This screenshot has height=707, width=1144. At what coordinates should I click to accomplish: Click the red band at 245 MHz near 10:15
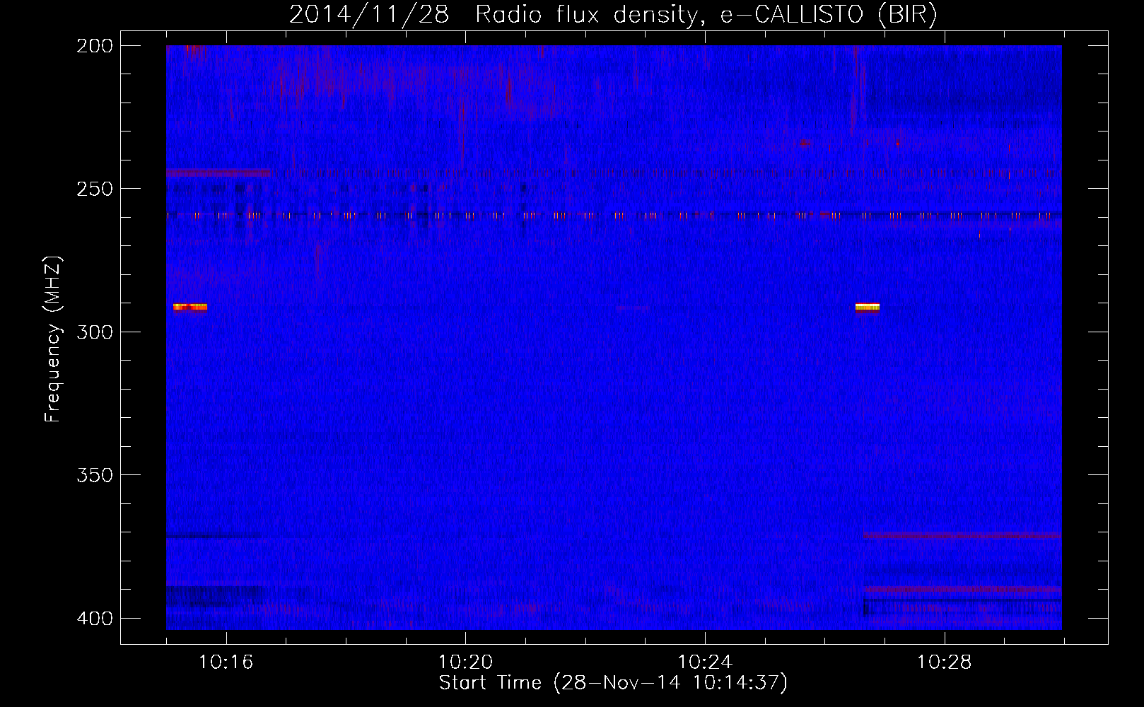[218, 173]
